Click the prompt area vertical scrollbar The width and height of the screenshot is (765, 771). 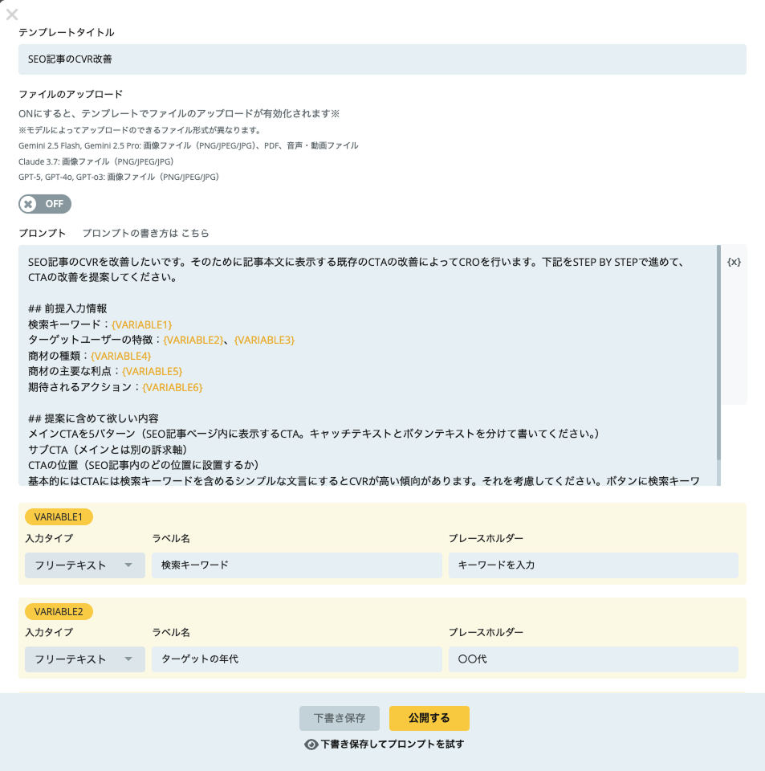pyautogui.click(x=718, y=353)
